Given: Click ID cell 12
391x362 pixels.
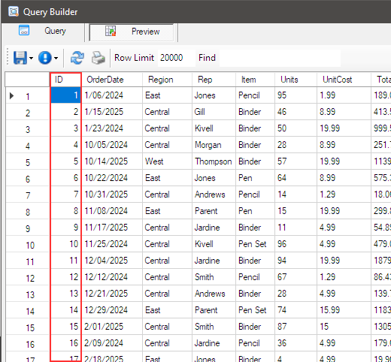Looking at the screenshot, I should point(65,277).
